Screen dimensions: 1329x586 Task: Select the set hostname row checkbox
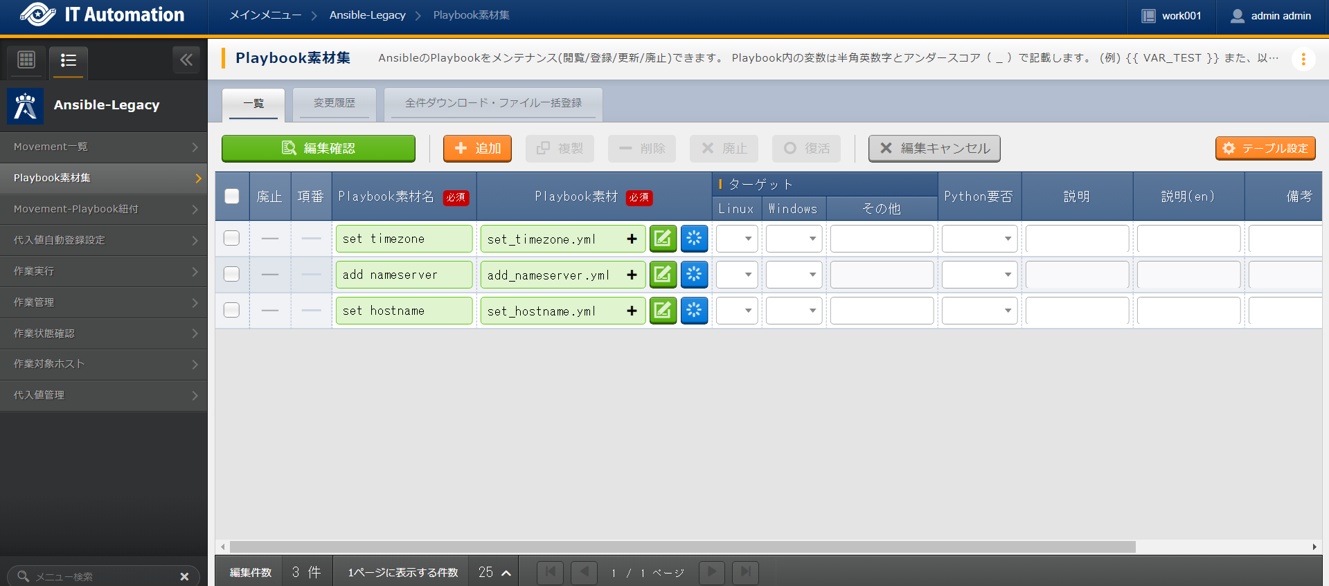click(232, 311)
